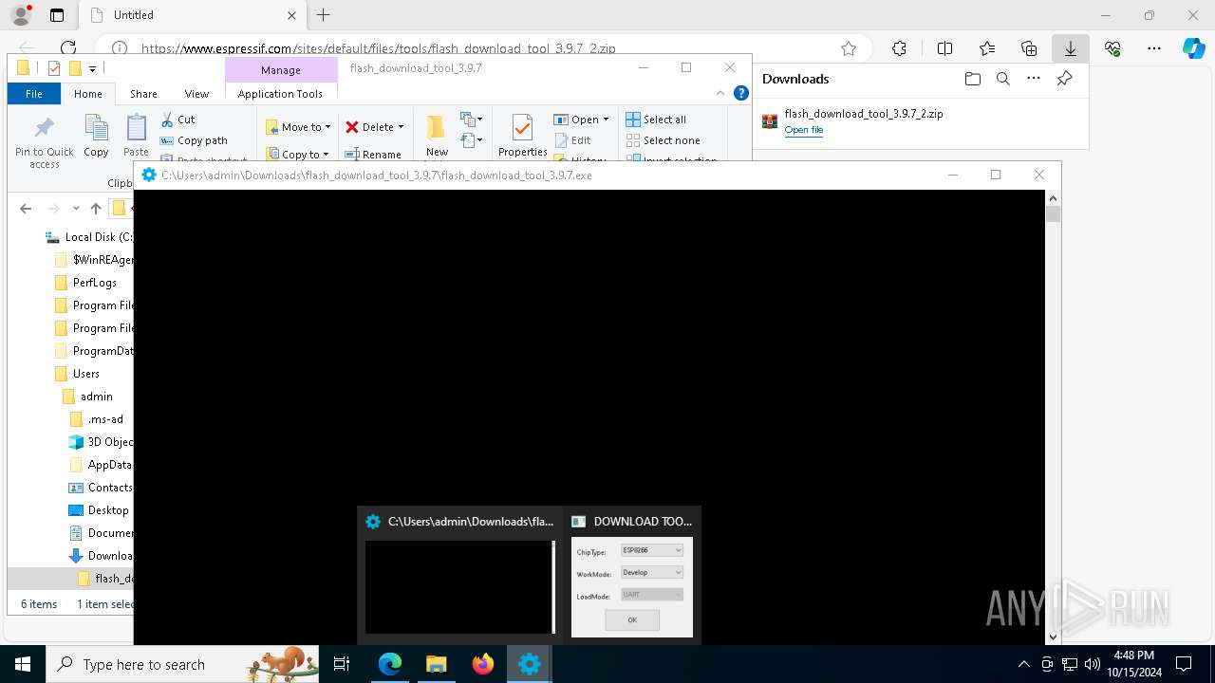Screen dimensions: 1215x683
Task: Go up one folder level in Explorer
Action: (95, 209)
